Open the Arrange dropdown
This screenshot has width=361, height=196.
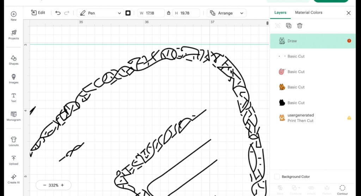[x=227, y=13]
